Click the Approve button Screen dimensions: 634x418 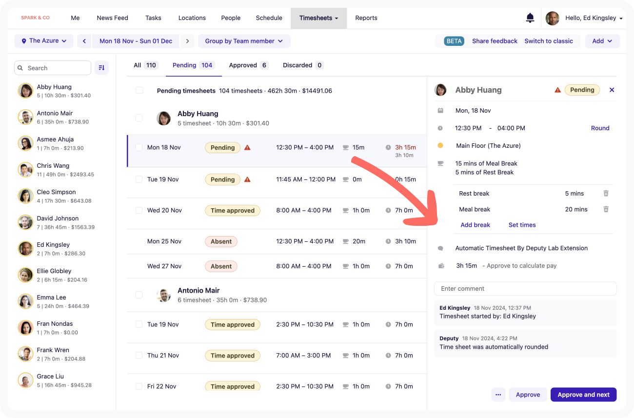pos(528,395)
